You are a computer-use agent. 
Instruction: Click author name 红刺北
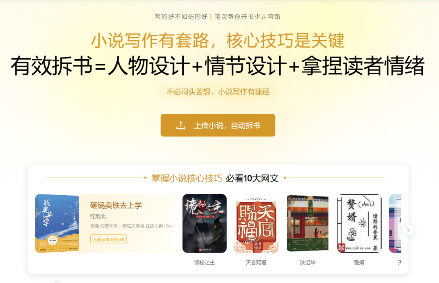click(x=98, y=216)
